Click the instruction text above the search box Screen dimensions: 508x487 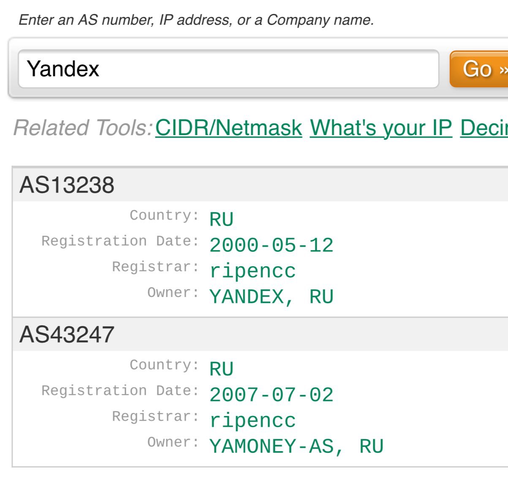pos(196,20)
